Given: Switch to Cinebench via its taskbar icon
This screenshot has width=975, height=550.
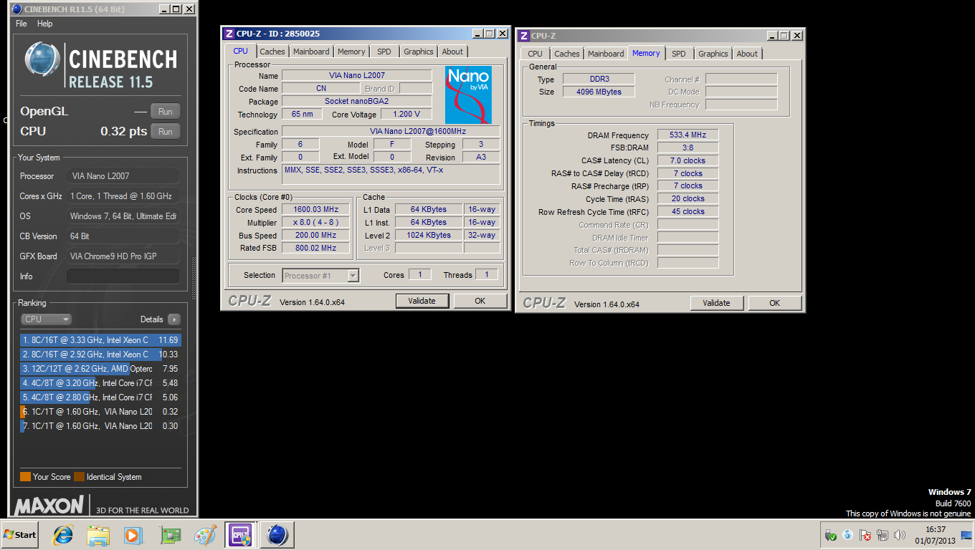Looking at the screenshot, I should 277,535.
